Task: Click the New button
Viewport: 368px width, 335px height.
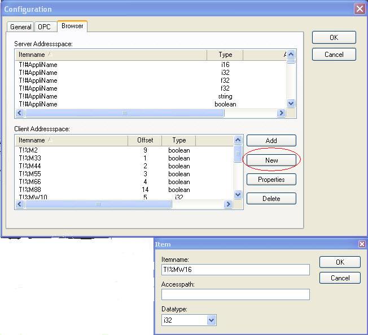Action: tap(271, 160)
